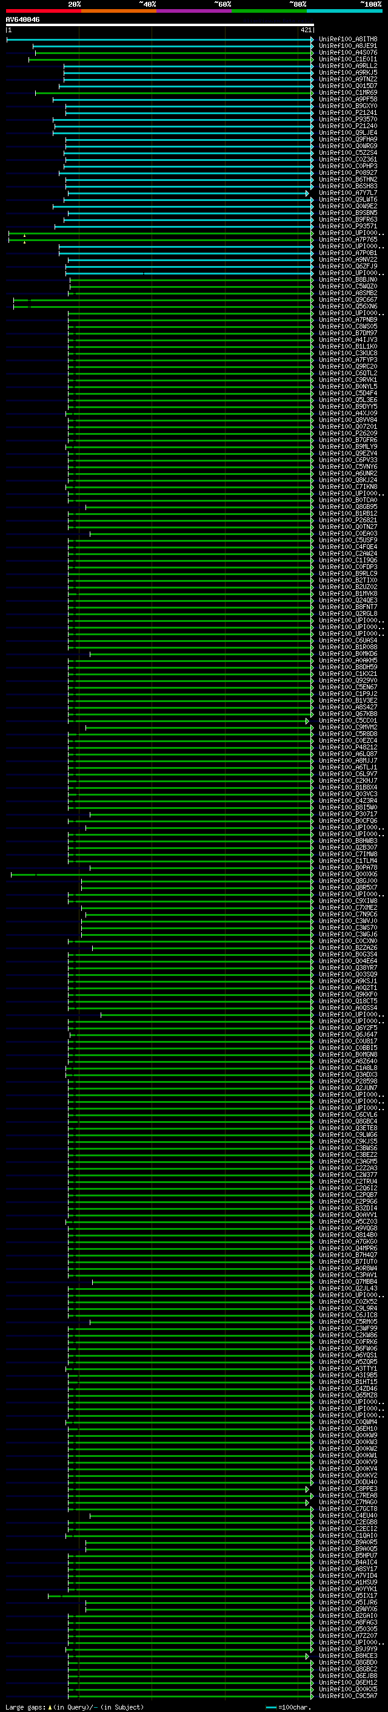The image size is (388, 1712).
Task: Click the cyan ~100% identity legend bar
Action: (x=344, y=11)
